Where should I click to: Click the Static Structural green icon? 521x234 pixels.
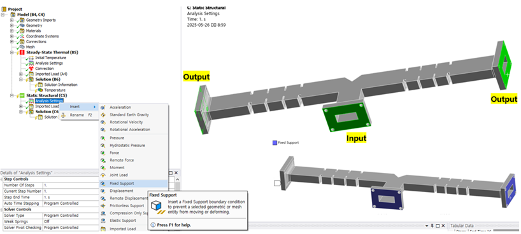pos(22,95)
